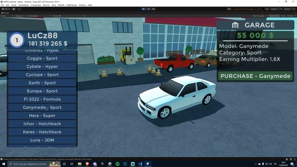Screen dimensions: 297x167
Task: Click the 55 000 $ price label
Action: pos(255,35)
